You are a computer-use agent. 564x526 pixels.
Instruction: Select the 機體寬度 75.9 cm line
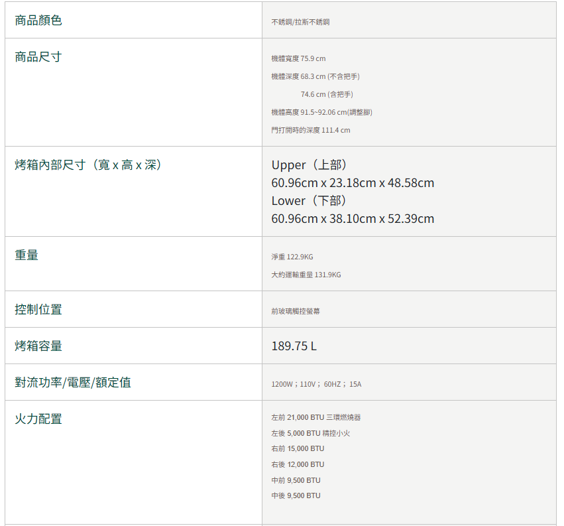pyautogui.click(x=298, y=59)
